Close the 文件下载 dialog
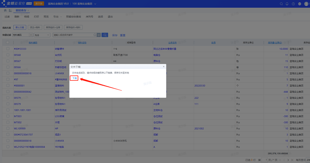Image resolution: width=310 pixels, height=163 pixels. (x=164, y=66)
